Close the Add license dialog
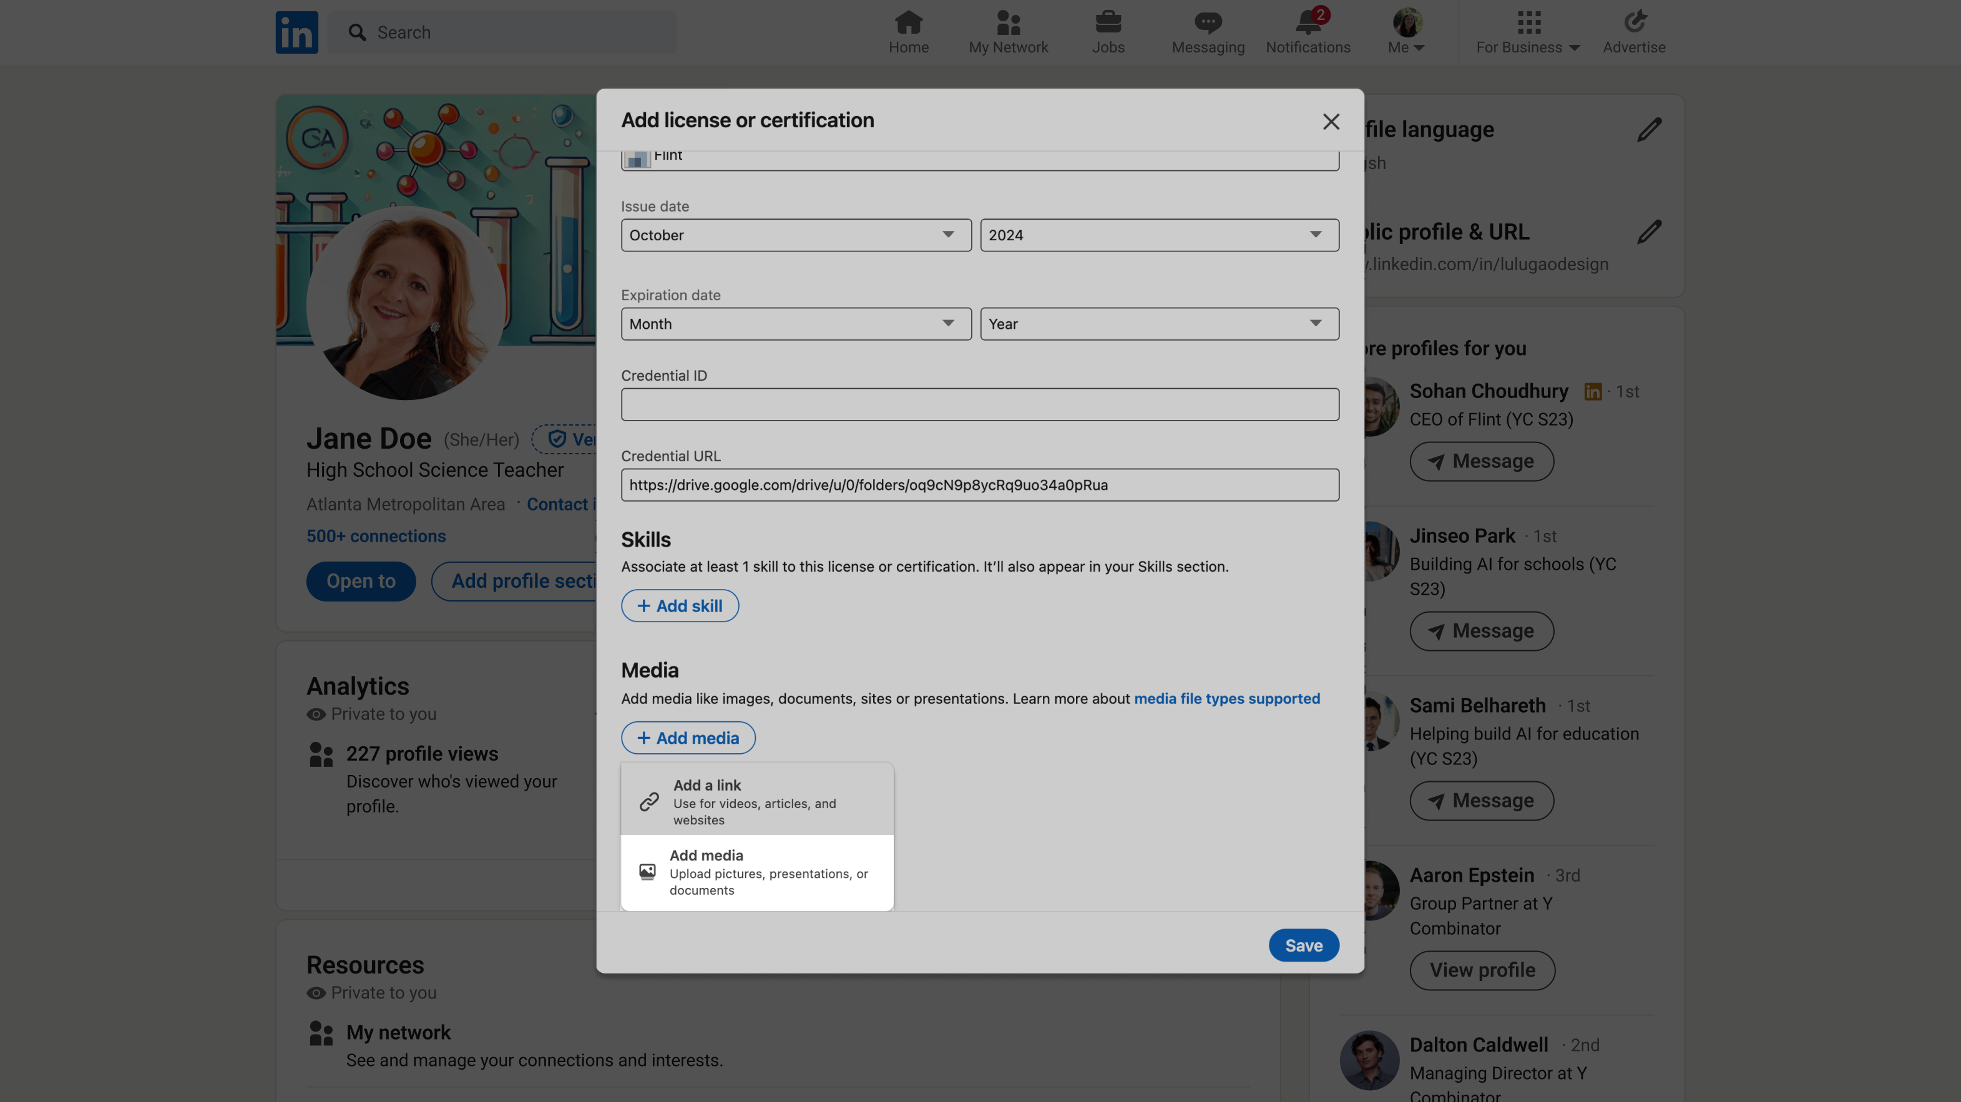The height and width of the screenshot is (1102, 1961). tap(1331, 122)
